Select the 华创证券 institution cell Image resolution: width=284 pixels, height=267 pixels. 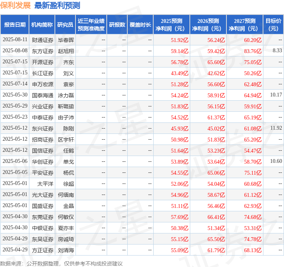pyautogui.click(x=43, y=162)
